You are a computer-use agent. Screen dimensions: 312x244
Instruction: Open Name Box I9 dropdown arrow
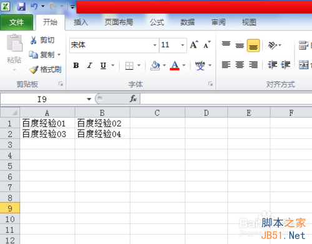pos(89,99)
